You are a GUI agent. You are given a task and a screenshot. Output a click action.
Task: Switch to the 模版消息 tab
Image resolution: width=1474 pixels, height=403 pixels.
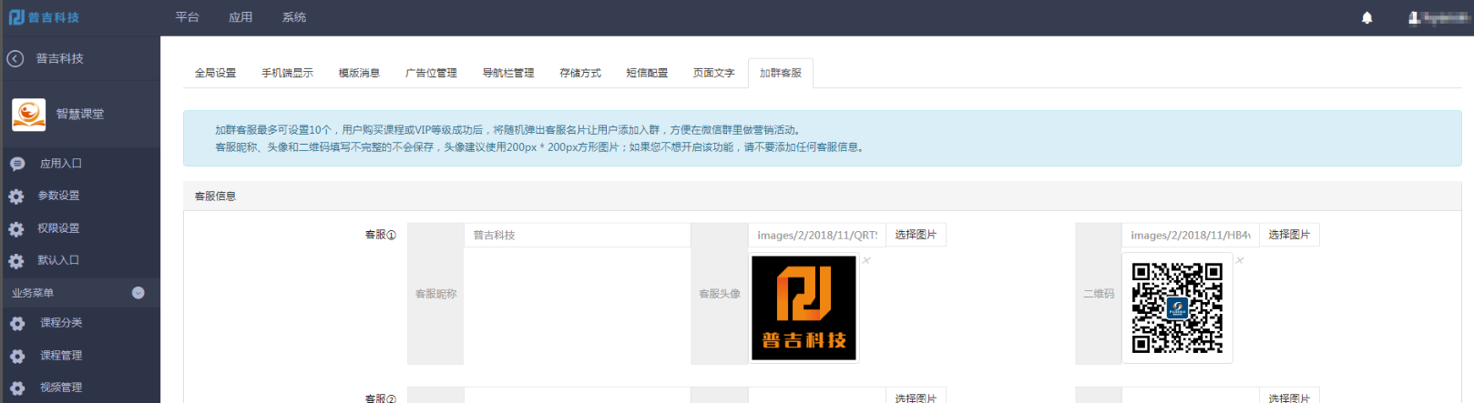click(x=359, y=73)
